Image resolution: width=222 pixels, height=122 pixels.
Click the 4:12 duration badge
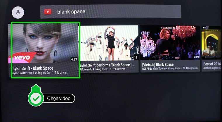pos(135,58)
